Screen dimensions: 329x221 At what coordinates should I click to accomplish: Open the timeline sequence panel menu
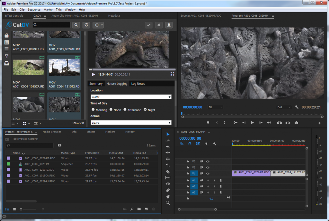point(209,132)
